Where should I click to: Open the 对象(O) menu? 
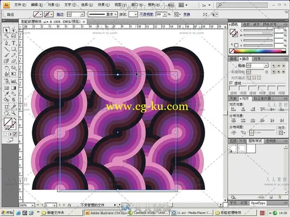[x=53, y=5]
